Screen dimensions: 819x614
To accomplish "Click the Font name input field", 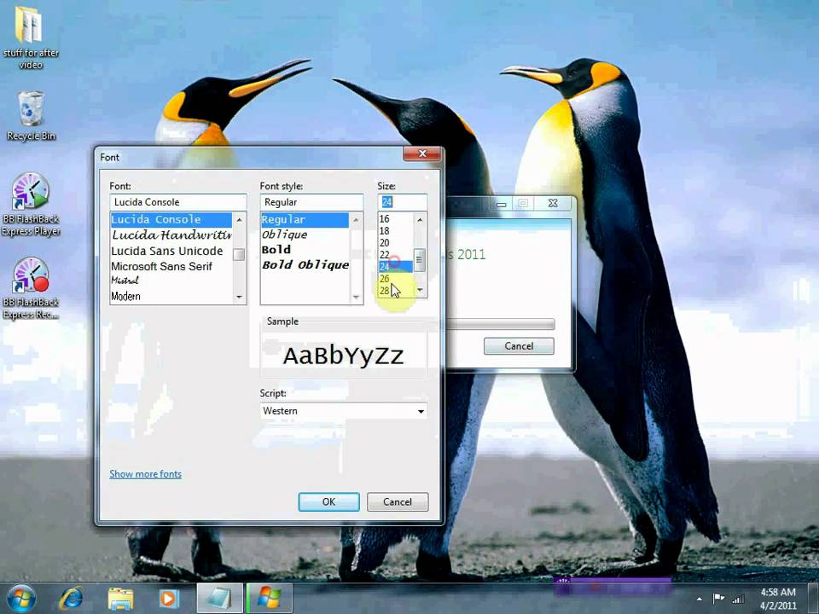I will 177,202.
